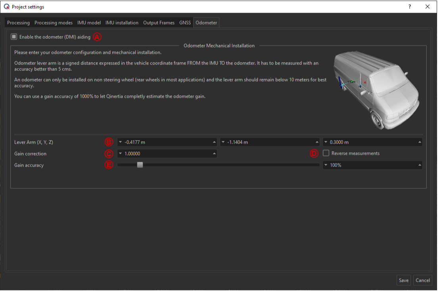445x298 pixels.
Task: Open the Output Frames tab
Action: (159, 23)
